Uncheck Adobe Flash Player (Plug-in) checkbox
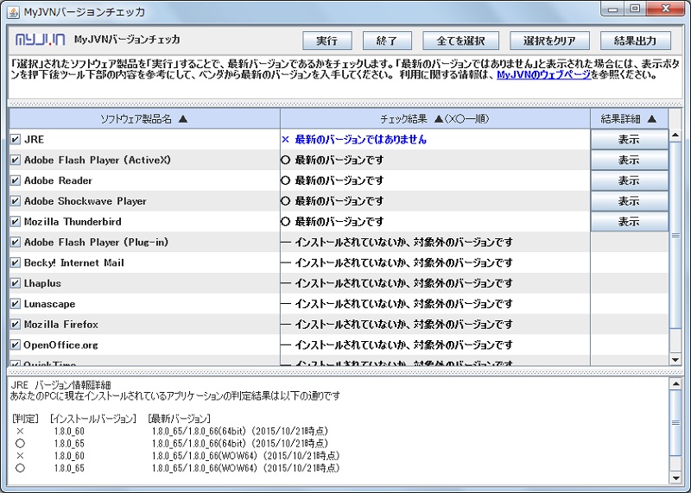 [16, 243]
